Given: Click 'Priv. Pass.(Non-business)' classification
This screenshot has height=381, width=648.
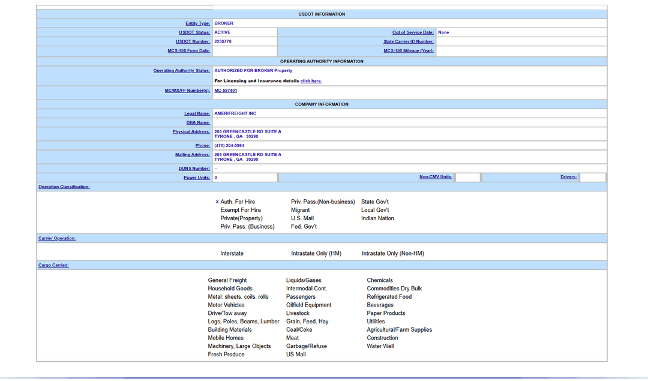Looking at the screenshot, I should tap(323, 202).
